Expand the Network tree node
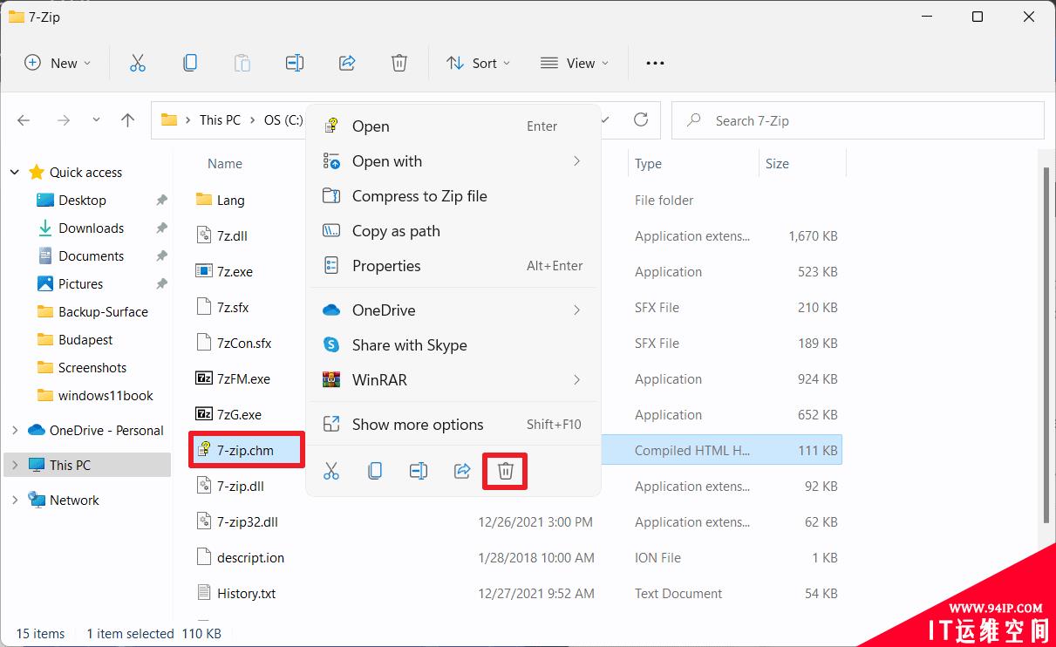The width and height of the screenshot is (1056, 647). click(15, 501)
